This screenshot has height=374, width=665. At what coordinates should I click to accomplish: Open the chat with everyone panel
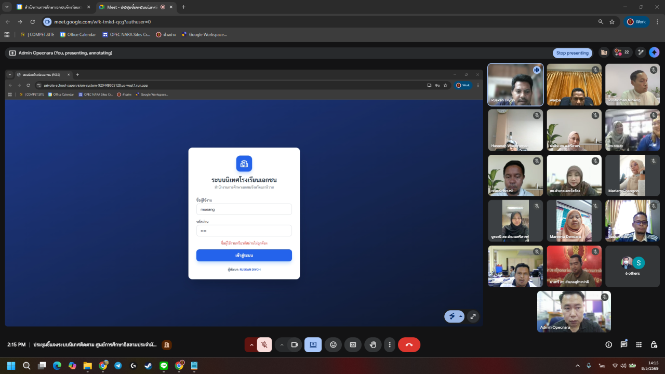(x=624, y=344)
